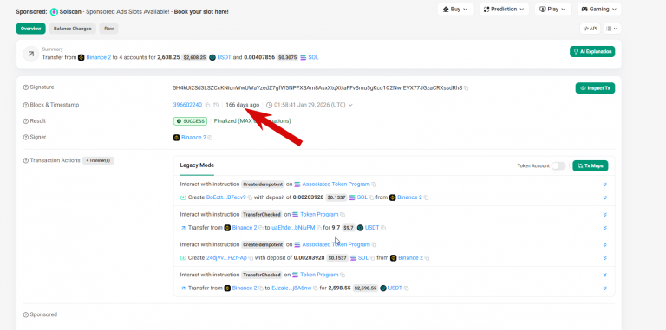Expand the Create BoEctt...B7ecv9 row
This screenshot has width=666, height=330.
point(604,197)
